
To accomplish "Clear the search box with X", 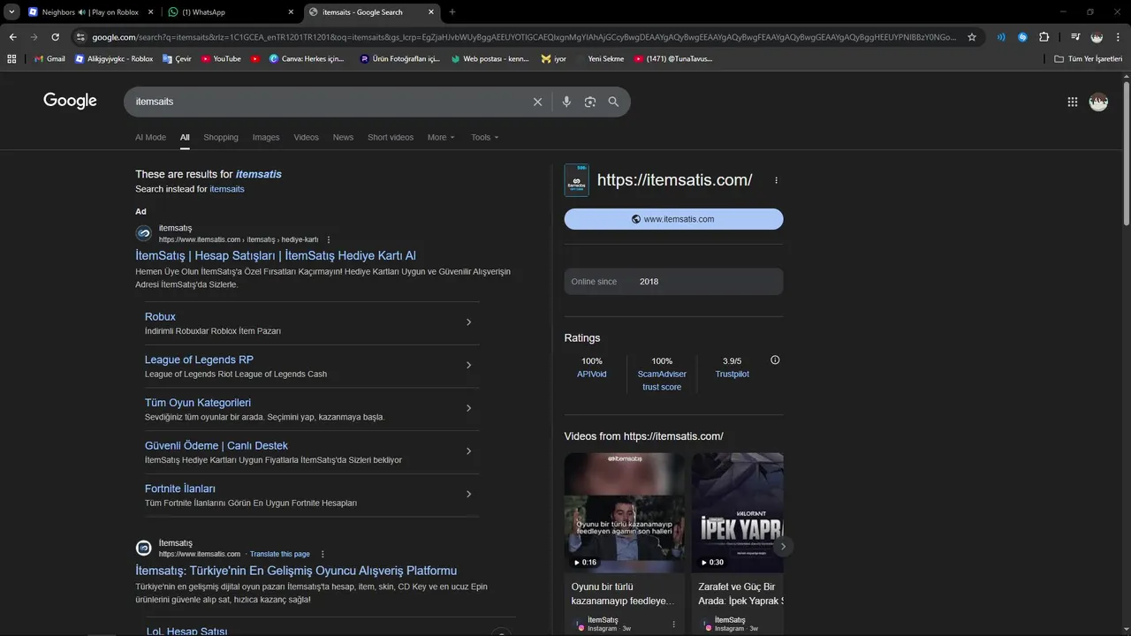I will click(537, 102).
